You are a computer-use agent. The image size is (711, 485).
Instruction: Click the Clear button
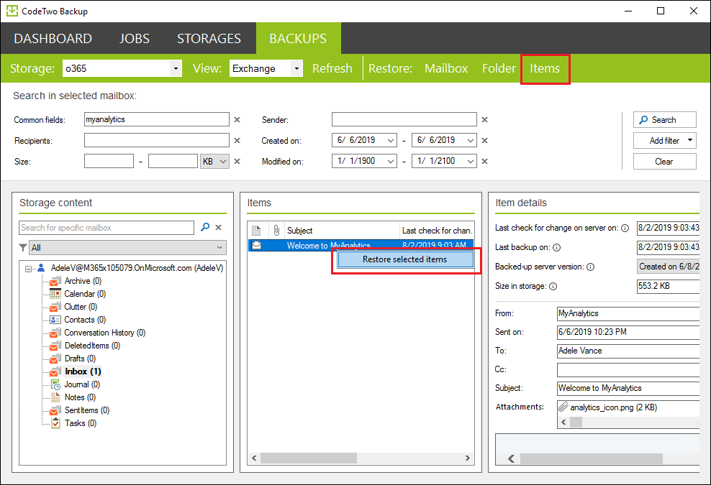click(x=665, y=161)
